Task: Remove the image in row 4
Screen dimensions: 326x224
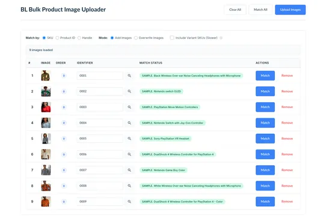Action: point(287,123)
